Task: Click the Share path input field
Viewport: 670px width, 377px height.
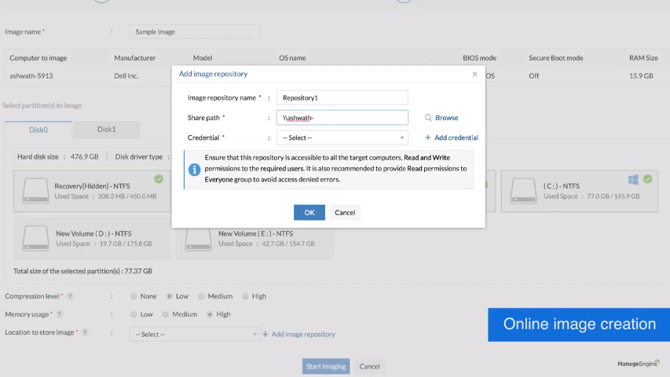Action: [x=342, y=118]
